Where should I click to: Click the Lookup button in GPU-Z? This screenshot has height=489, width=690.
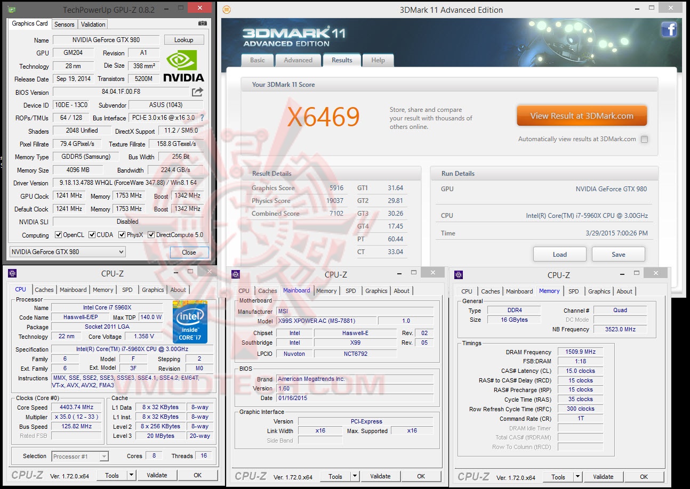click(x=183, y=40)
